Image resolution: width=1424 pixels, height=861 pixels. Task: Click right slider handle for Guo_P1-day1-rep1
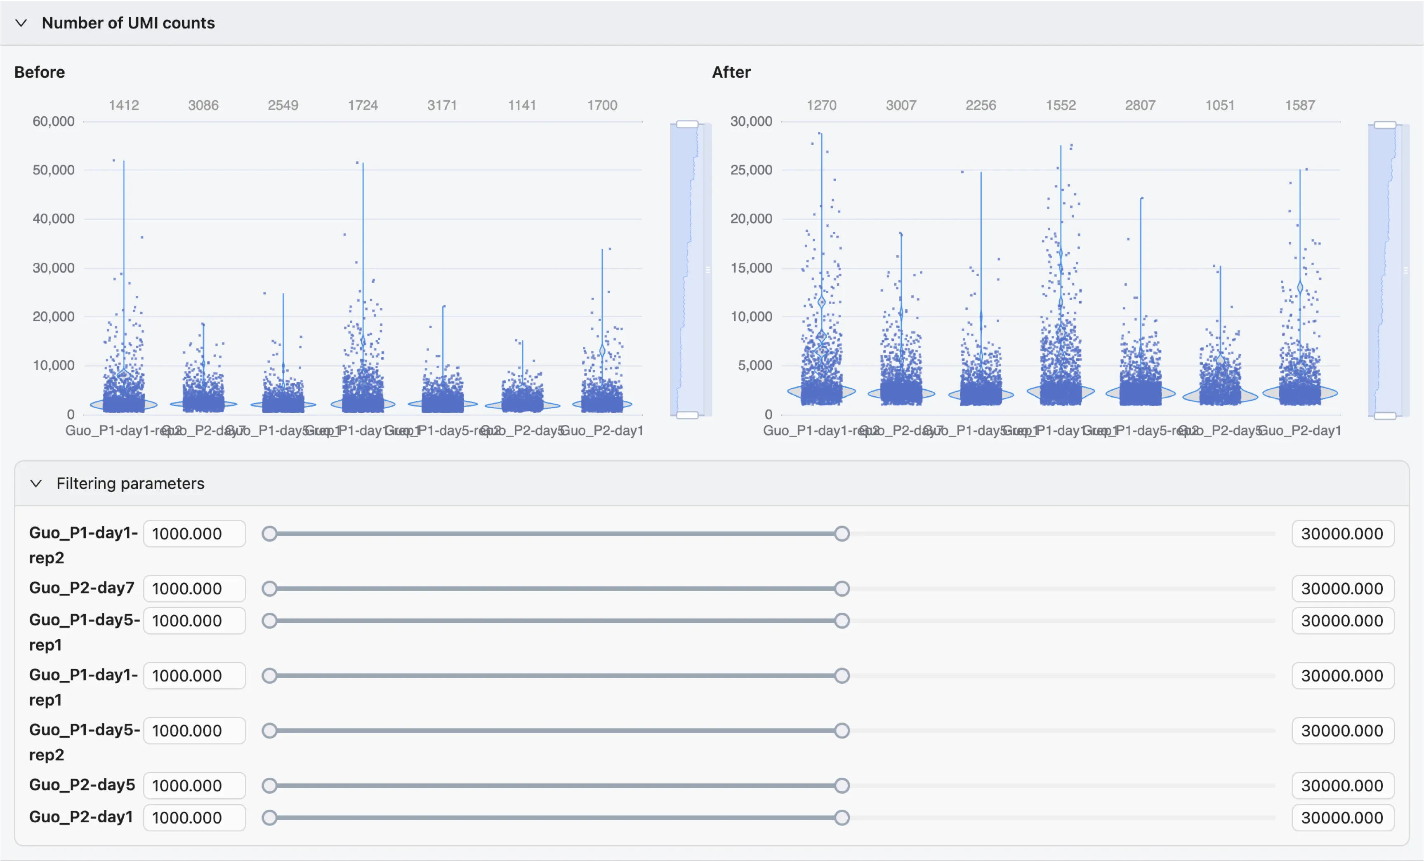click(x=842, y=675)
